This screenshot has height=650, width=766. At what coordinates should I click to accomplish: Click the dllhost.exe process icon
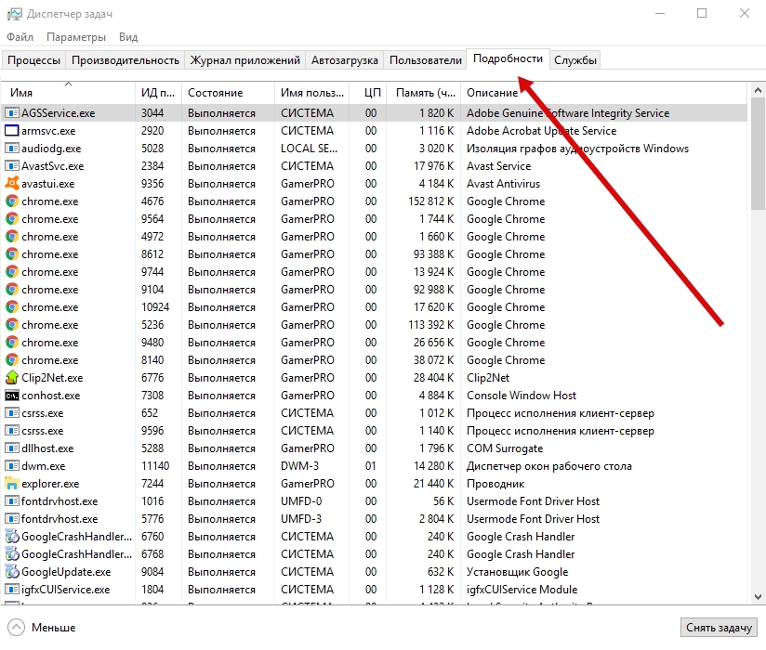click(12, 448)
